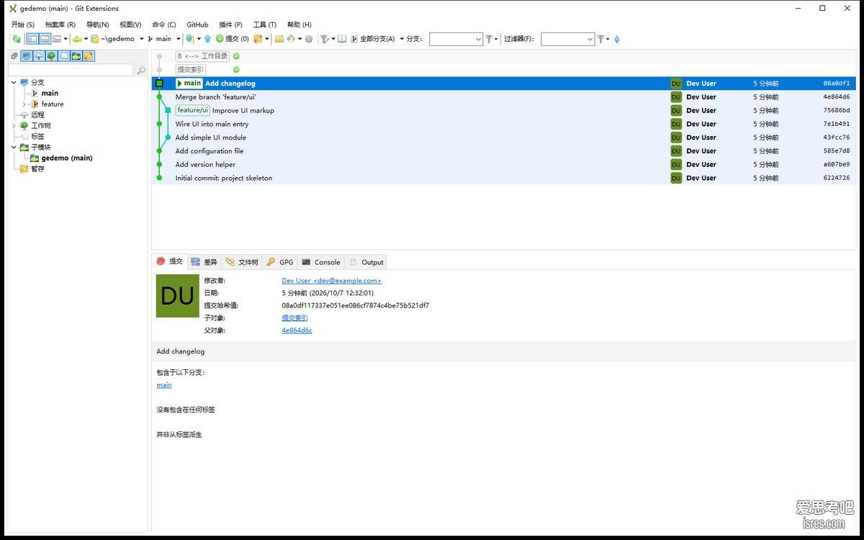Viewport: 864px width, 540px height.
Task: Click the file explorer folder icon
Action: click(x=279, y=39)
